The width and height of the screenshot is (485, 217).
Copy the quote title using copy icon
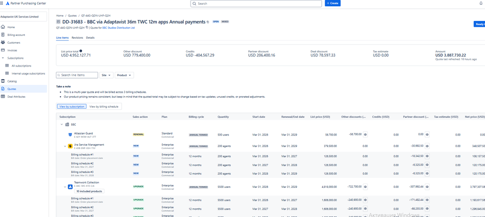pos(208,22)
